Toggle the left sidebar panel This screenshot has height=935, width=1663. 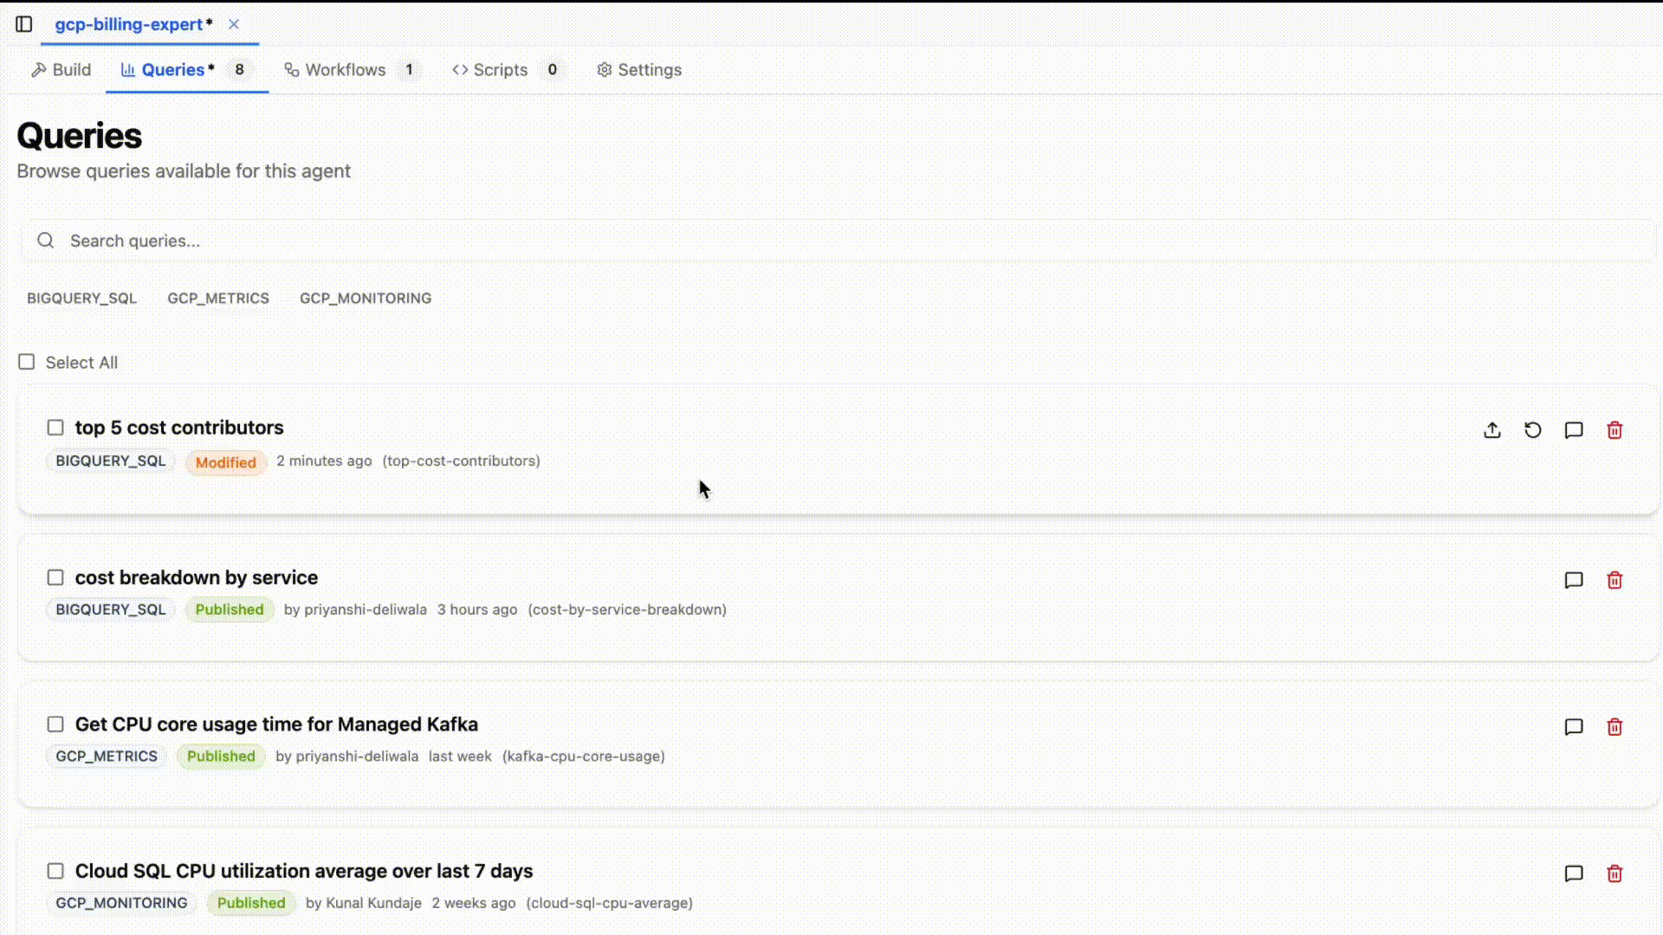[23, 24]
